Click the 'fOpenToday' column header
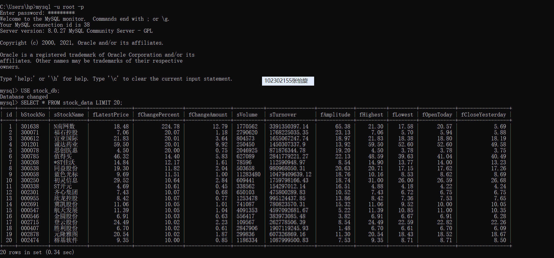Image resolution: width=554 pixels, height=258 pixels. point(437,115)
